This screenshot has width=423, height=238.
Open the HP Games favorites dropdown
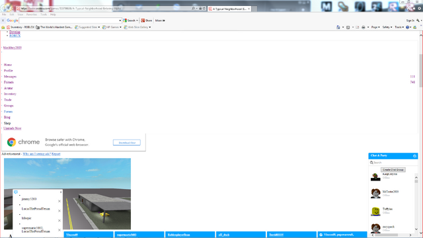(x=120, y=27)
